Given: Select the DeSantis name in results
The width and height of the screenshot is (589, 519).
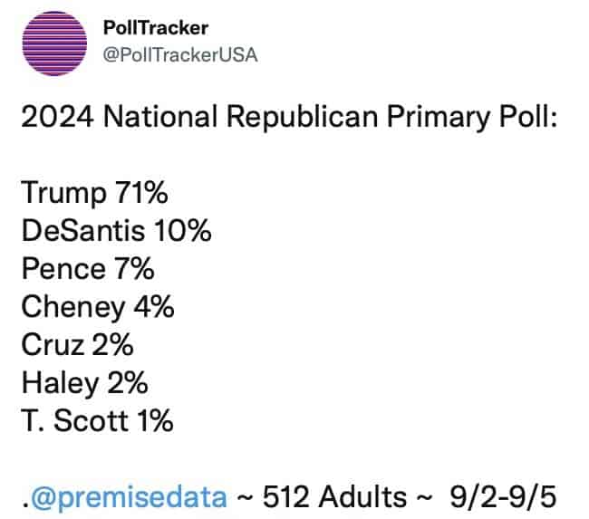Looking at the screenshot, I should [83, 230].
